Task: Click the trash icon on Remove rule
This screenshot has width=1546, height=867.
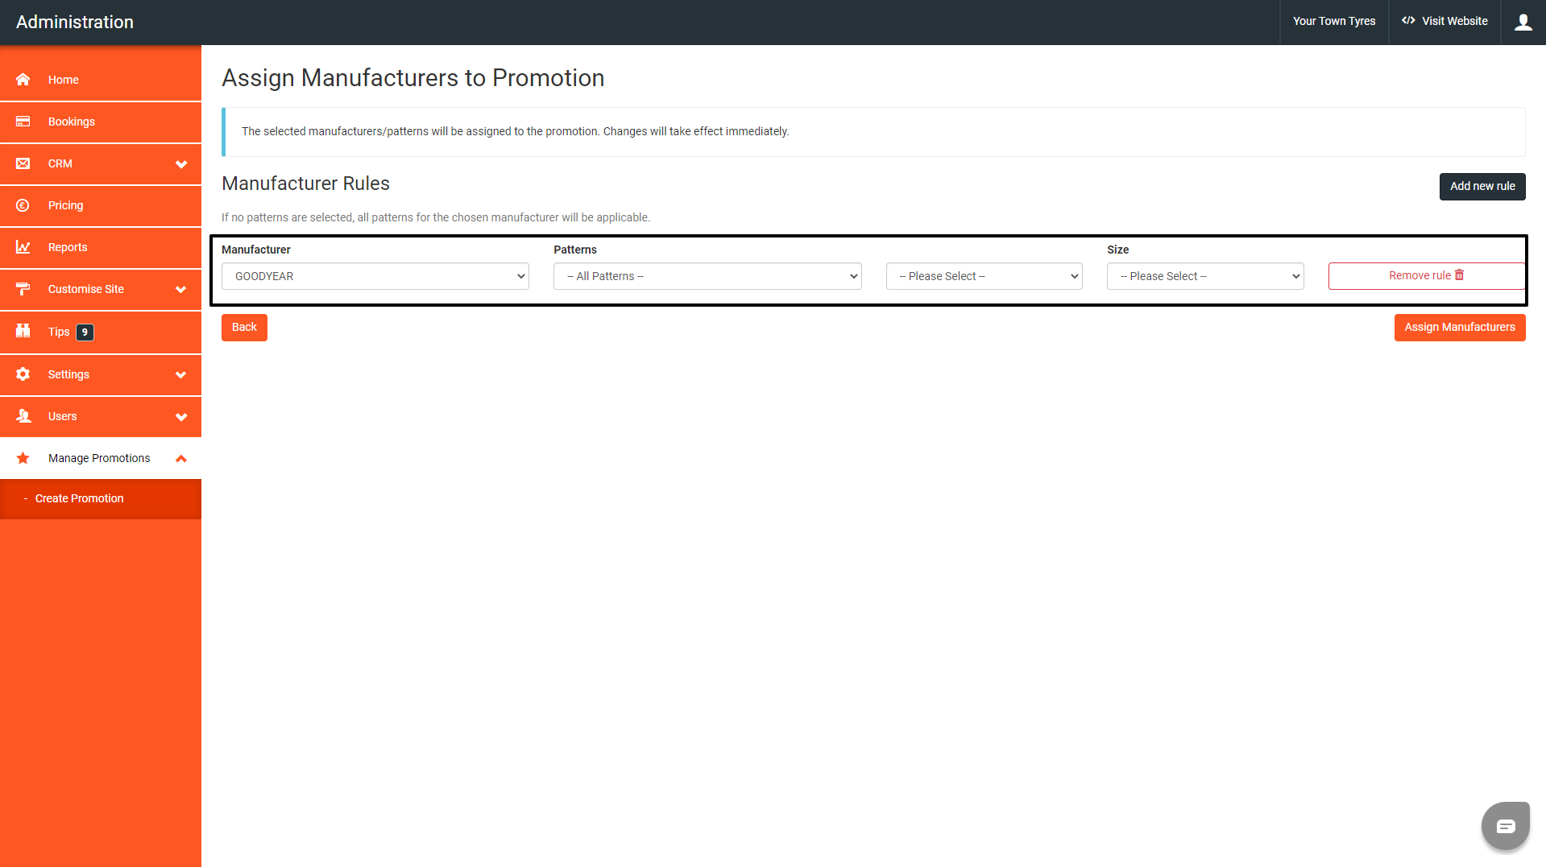Action: pyautogui.click(x=1459, y=275)
